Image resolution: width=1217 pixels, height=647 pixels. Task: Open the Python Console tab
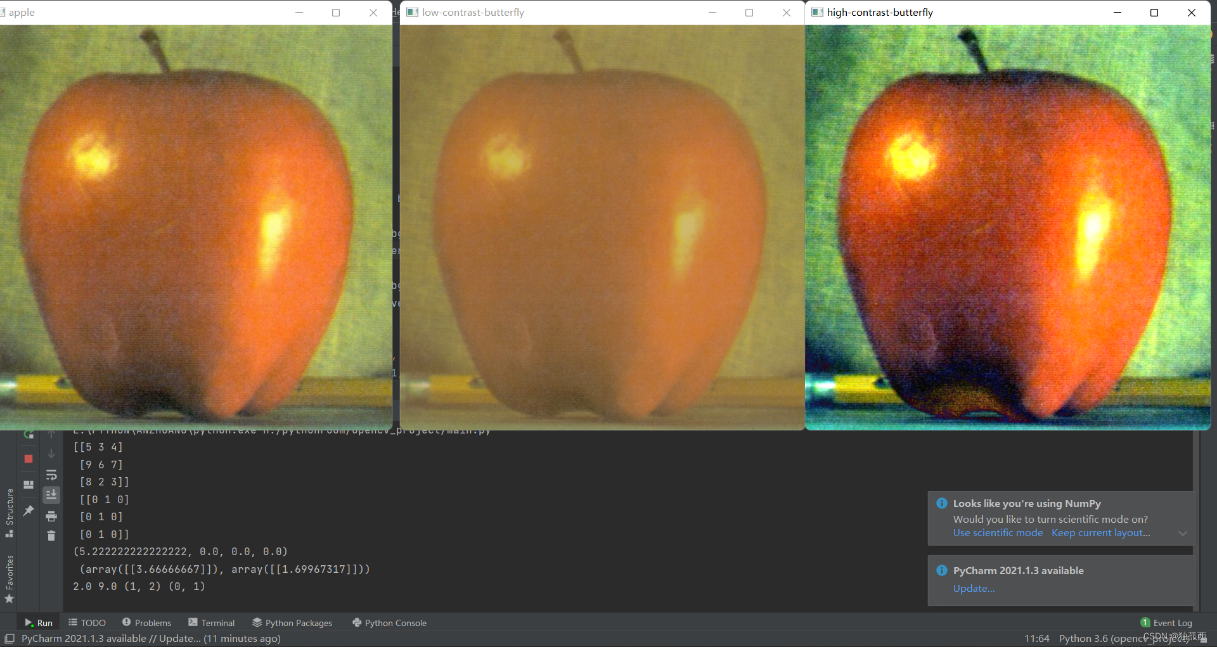389,623
